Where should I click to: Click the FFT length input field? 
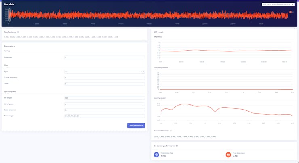[104, 98]
